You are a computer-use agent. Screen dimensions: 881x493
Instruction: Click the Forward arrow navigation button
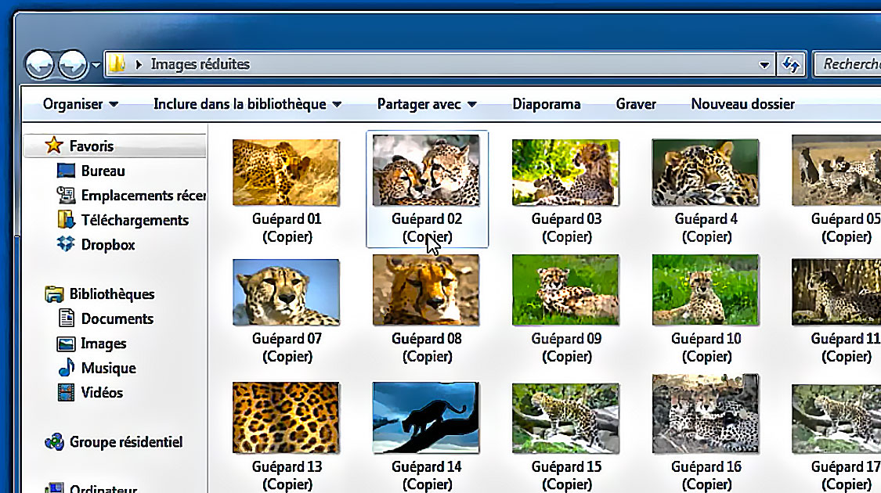(73, 65)
